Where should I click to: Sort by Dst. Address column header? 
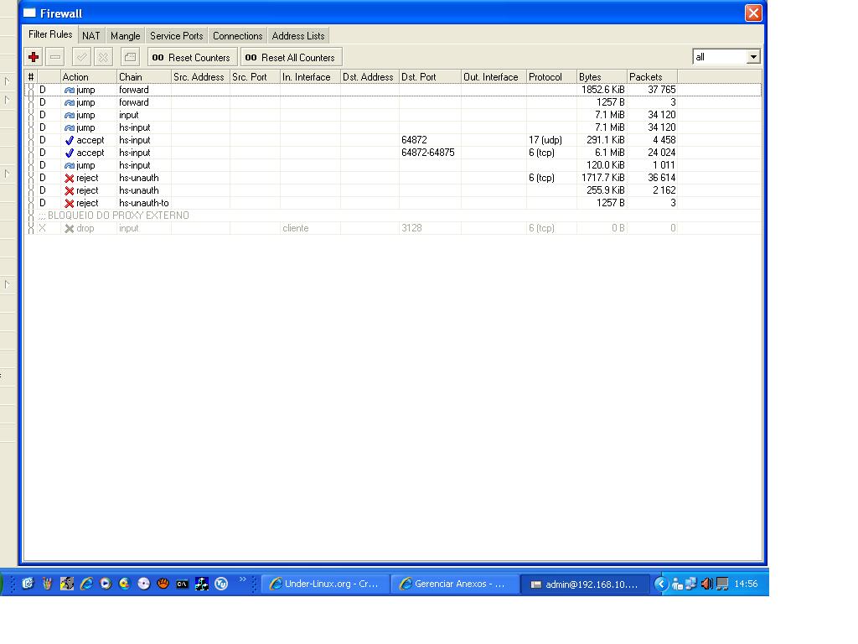coord(370,76)
